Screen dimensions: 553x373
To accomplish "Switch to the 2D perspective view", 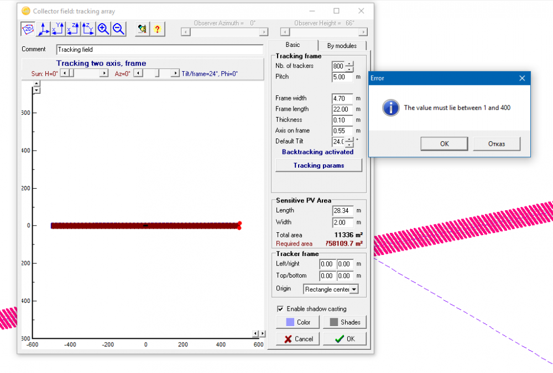I will coord(28,29).
